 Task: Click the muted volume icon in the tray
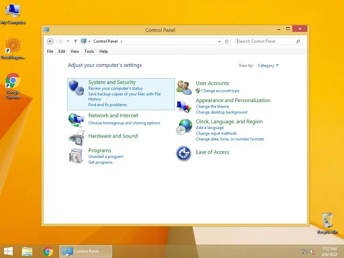[x=312, y=251]
